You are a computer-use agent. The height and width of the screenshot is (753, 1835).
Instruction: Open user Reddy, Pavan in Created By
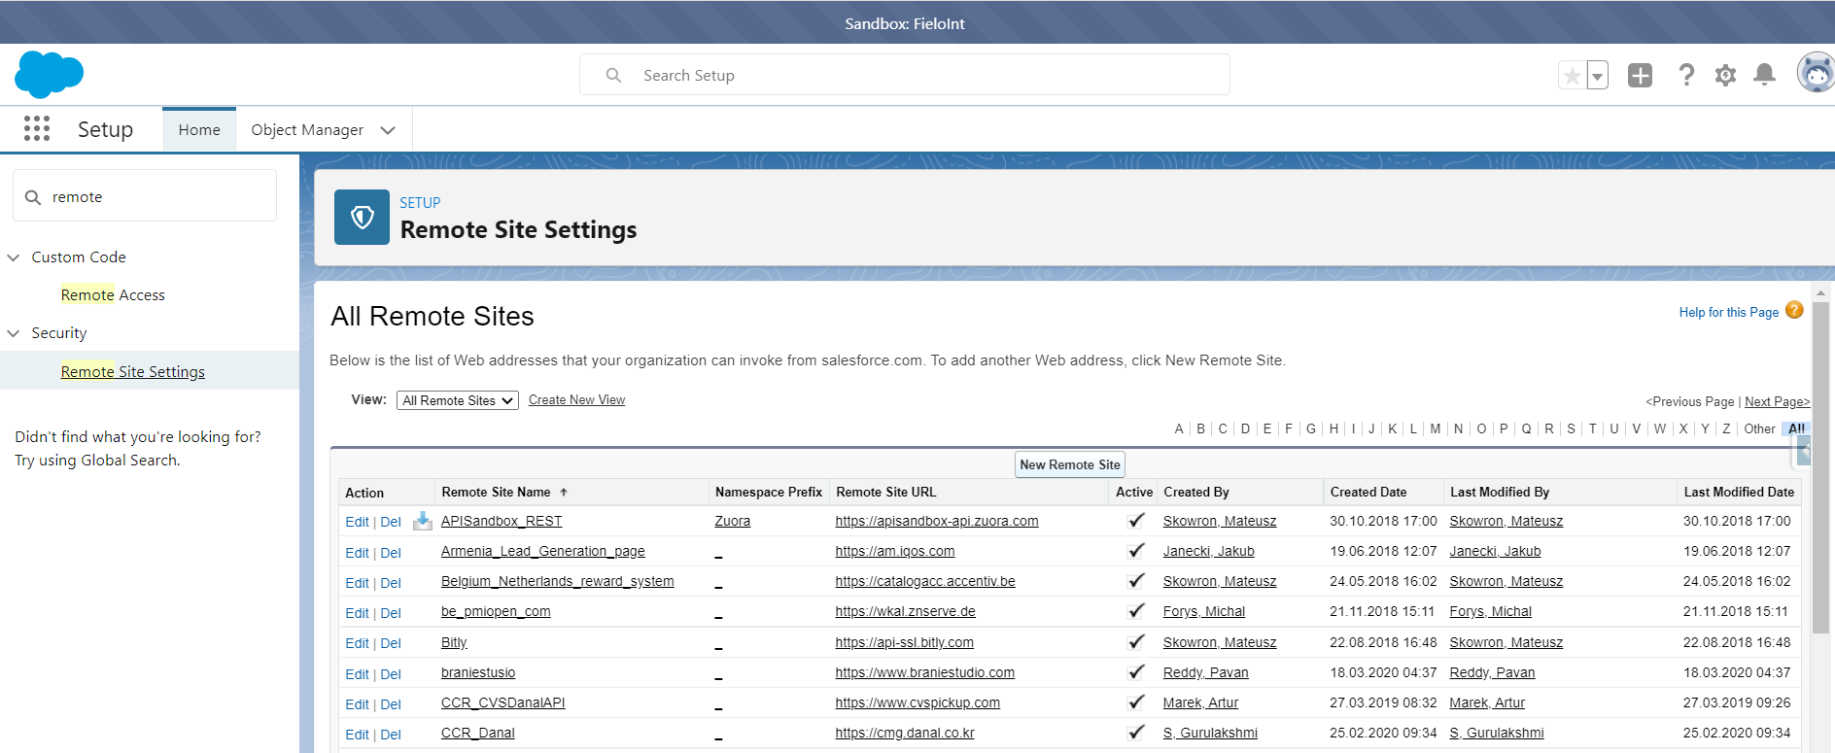pos(1205,672)
